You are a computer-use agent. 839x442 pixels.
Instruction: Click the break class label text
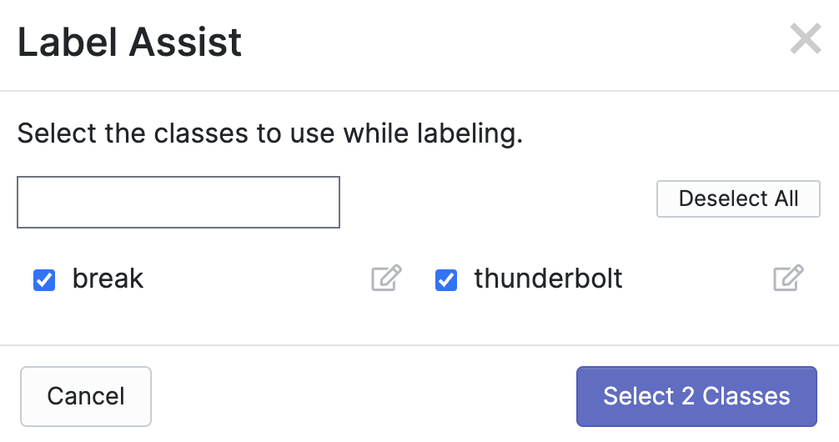coord(108,279)
